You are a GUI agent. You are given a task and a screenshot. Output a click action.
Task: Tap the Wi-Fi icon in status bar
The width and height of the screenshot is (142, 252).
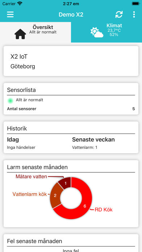pyautogui.click(x=20, y=3)
